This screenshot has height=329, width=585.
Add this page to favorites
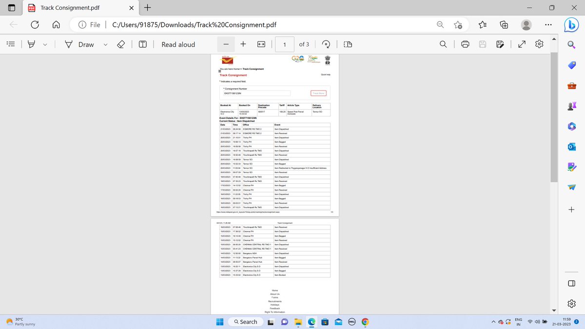point(458,24)
